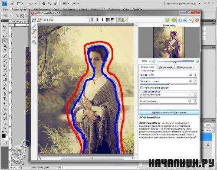This screenshot has width=217, height=170.
Task: Click the brush size slider track
Action: click(168, 78)
